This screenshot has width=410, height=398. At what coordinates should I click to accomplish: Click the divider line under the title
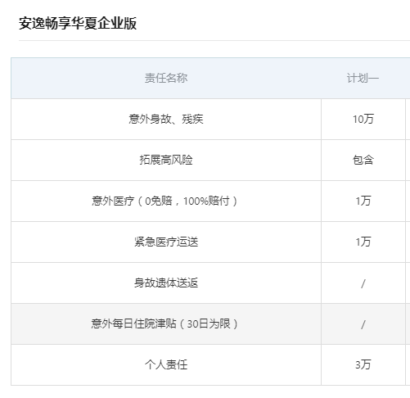214,40
